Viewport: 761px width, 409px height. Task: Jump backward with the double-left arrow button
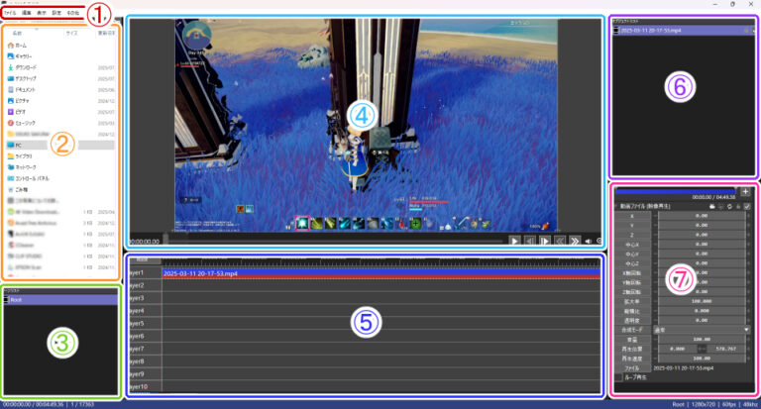pyautogui.click(x=561, y=241)
